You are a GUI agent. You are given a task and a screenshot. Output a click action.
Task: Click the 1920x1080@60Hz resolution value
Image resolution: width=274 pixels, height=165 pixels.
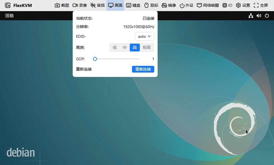click(139, 27)
